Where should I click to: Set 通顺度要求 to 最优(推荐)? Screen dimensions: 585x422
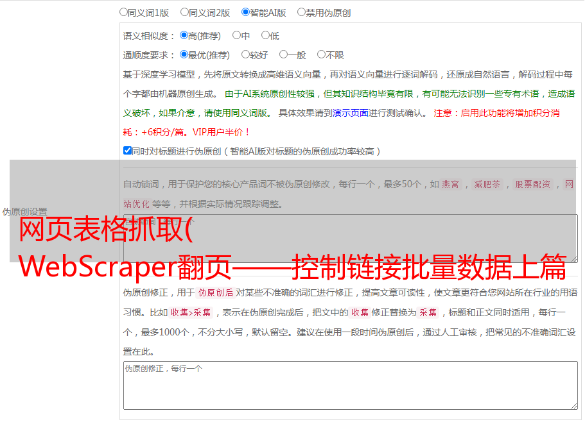tap(184, 55)
